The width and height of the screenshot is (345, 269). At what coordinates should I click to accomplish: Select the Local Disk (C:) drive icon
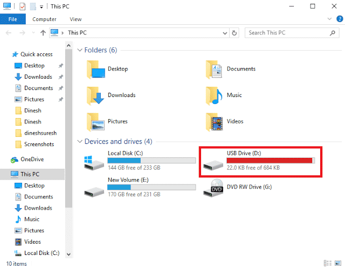pos(94,163)
